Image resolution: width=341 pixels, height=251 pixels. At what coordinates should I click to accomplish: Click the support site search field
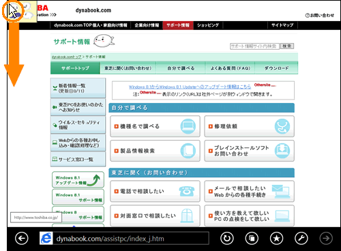pos(254,46)
